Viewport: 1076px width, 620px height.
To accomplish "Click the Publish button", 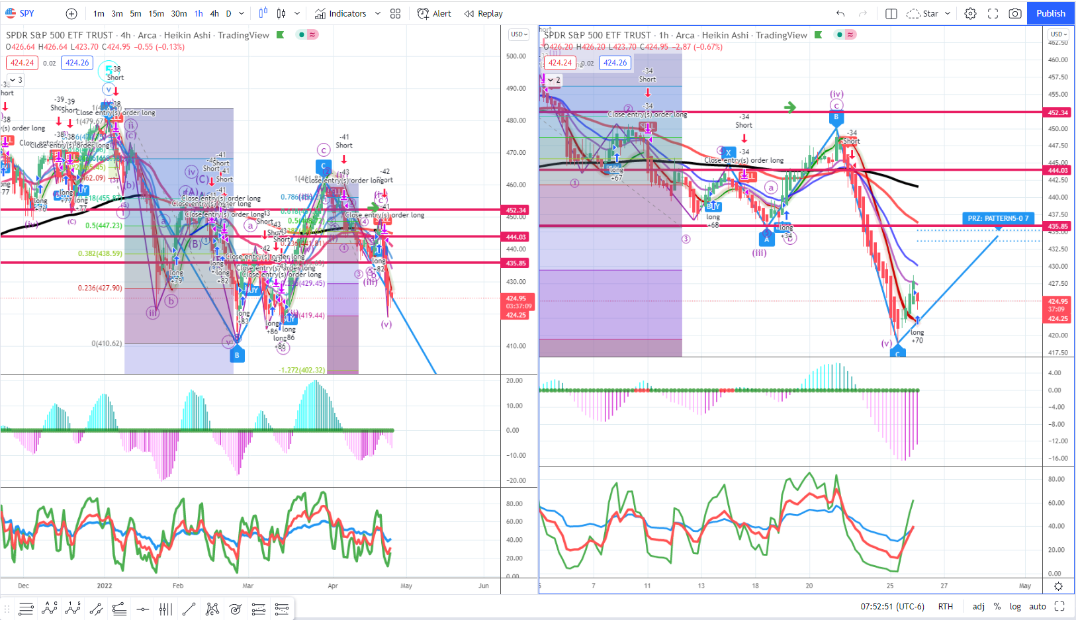I will pyautogui.click(x=1051, y=13).
